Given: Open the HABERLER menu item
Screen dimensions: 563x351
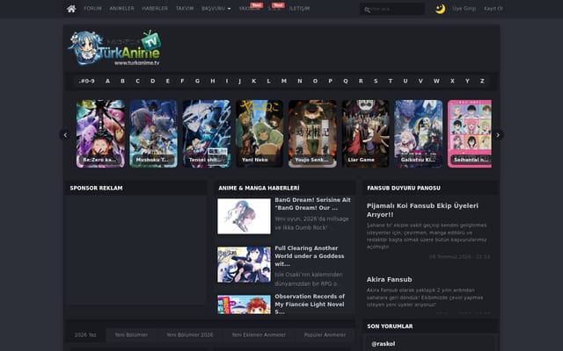Looking at the screenshot, I should [155, 9].
